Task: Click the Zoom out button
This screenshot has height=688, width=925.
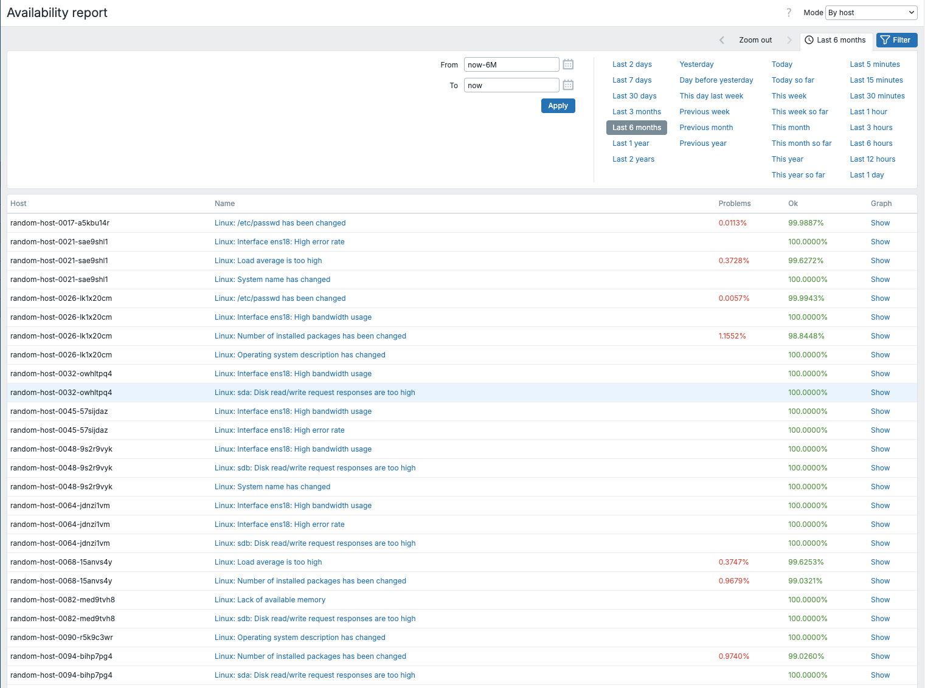Action: [x=755, y=40]
